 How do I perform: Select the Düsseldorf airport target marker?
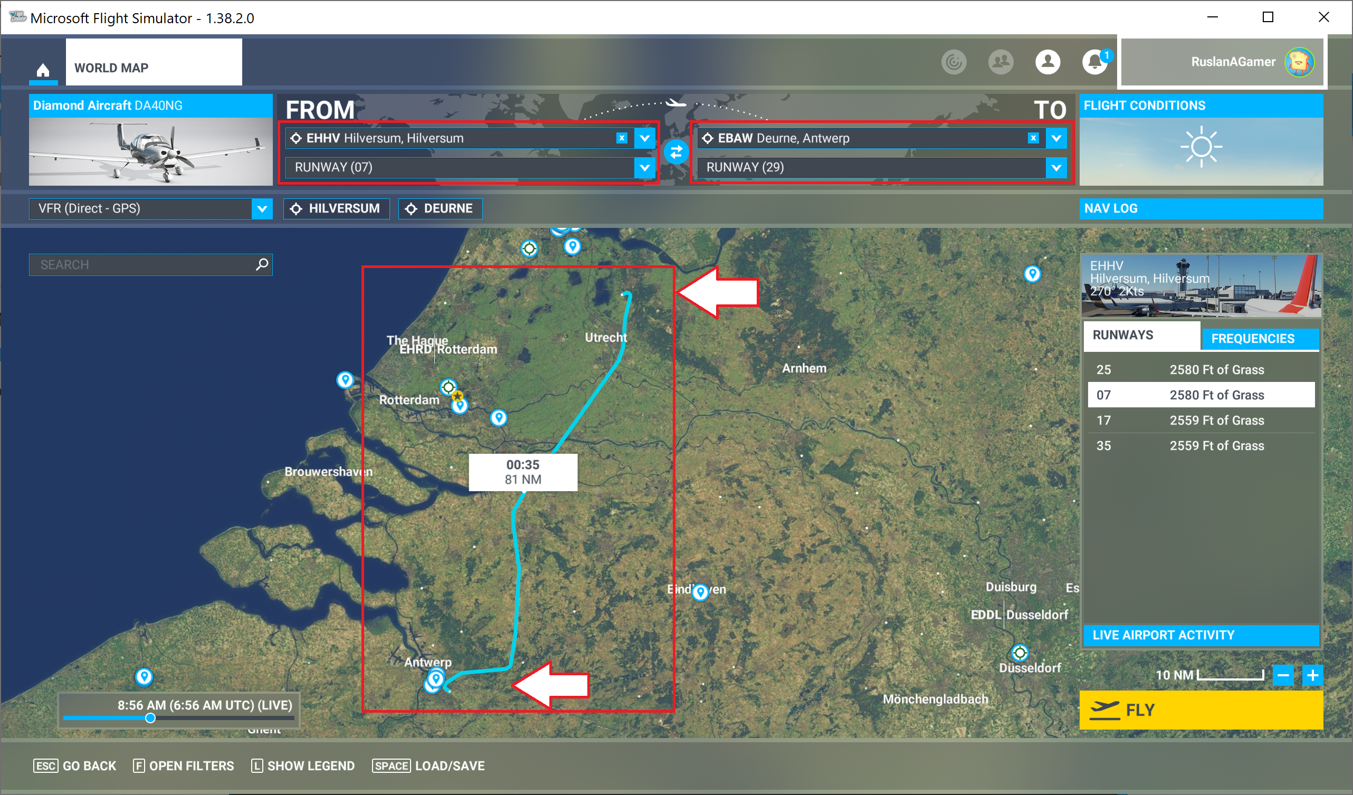pyautogui.click(x=1019, y=653)
